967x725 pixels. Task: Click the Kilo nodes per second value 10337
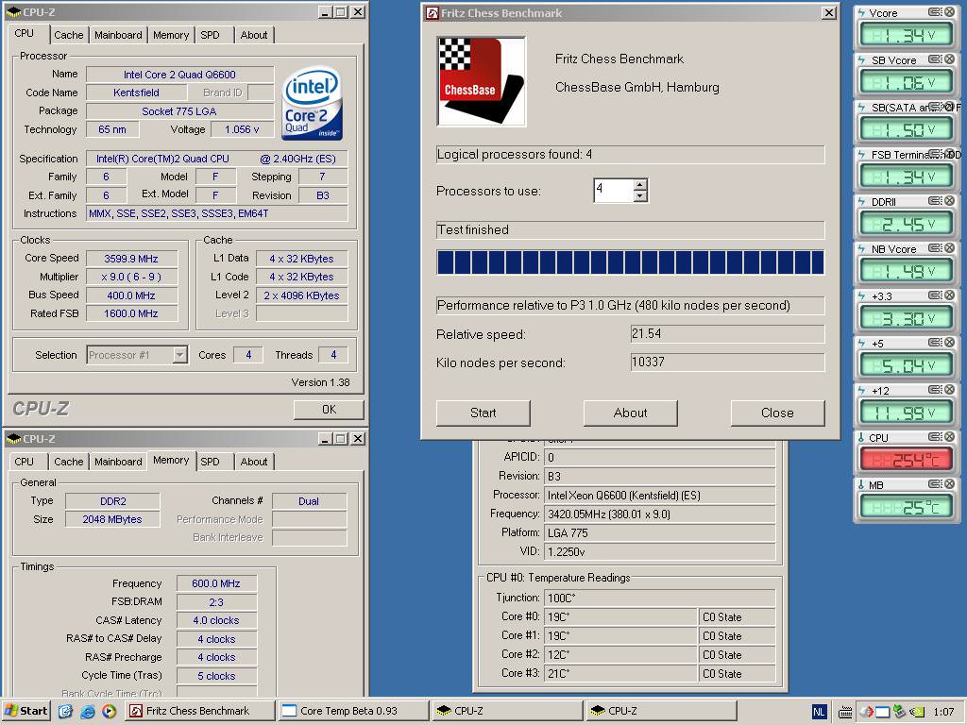727,362
